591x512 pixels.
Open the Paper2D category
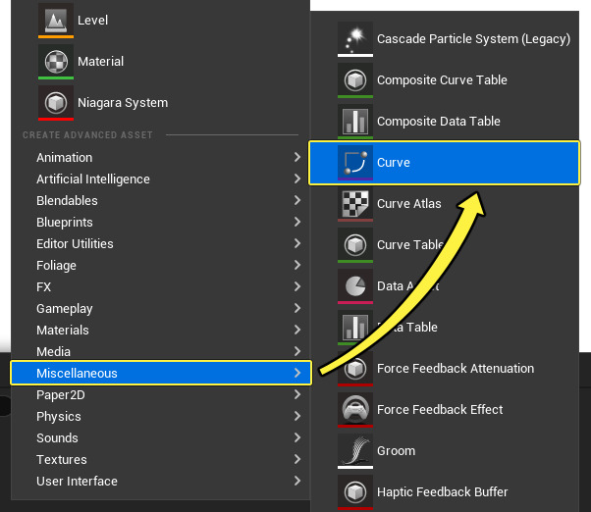coord(161,395)
